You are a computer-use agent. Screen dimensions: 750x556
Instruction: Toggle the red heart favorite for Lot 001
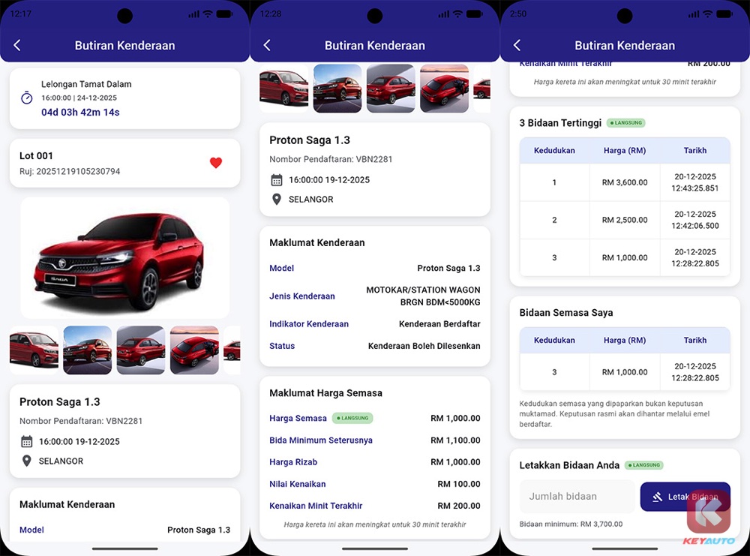click(x=216, y=163)
